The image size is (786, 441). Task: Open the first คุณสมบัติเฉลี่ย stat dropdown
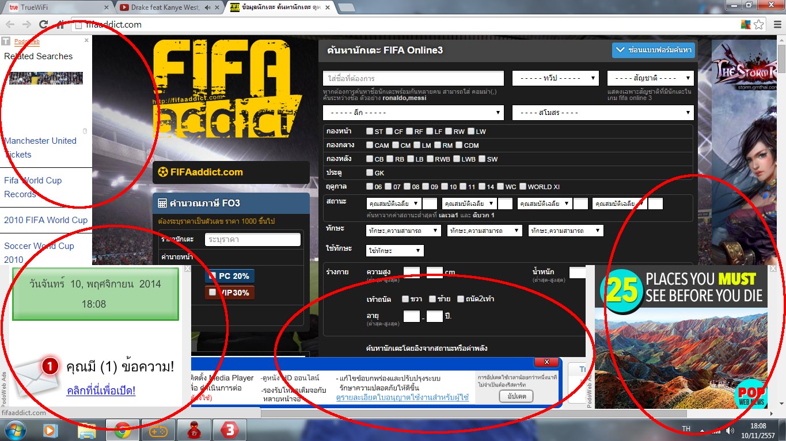[x=393, y=204]
